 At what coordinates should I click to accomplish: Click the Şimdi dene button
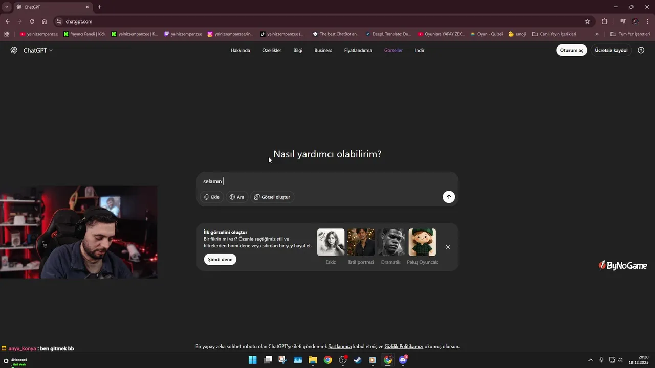(x=220, y=259)
